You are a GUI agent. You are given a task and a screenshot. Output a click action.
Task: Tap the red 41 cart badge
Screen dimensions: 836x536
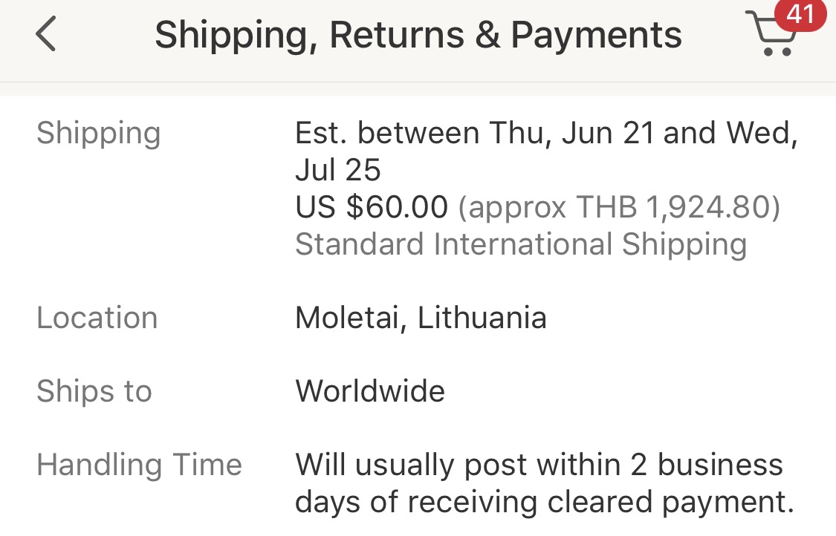click(800, 14)
